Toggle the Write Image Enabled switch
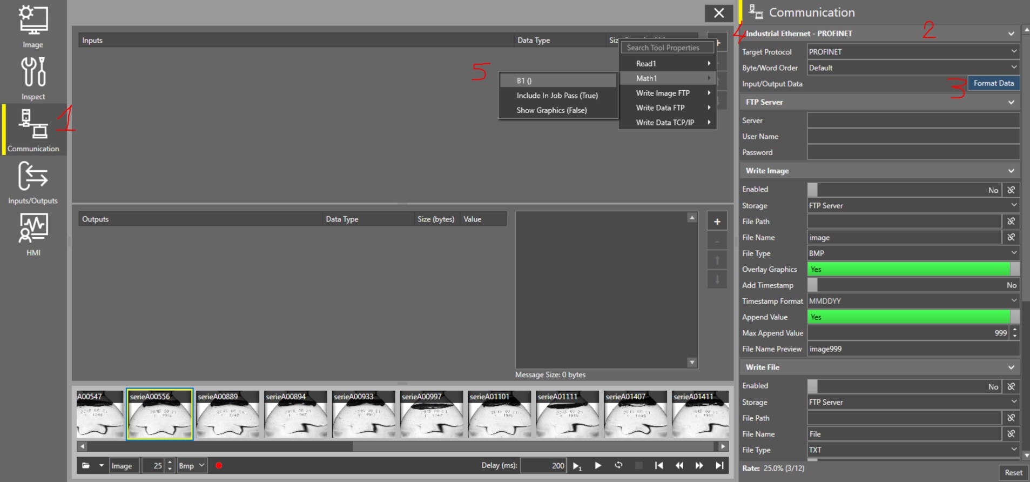The height and width of the screenshot is (482, 1030). 905,190
